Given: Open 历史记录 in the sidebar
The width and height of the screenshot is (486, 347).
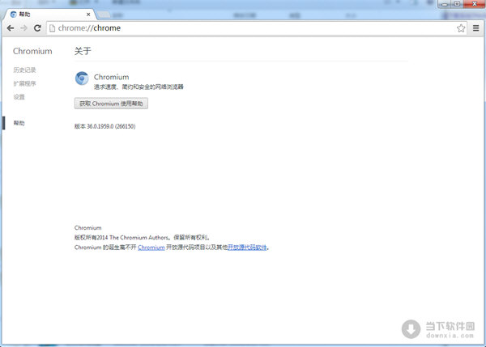Looking at the screenshot, I should click(24, 70).
